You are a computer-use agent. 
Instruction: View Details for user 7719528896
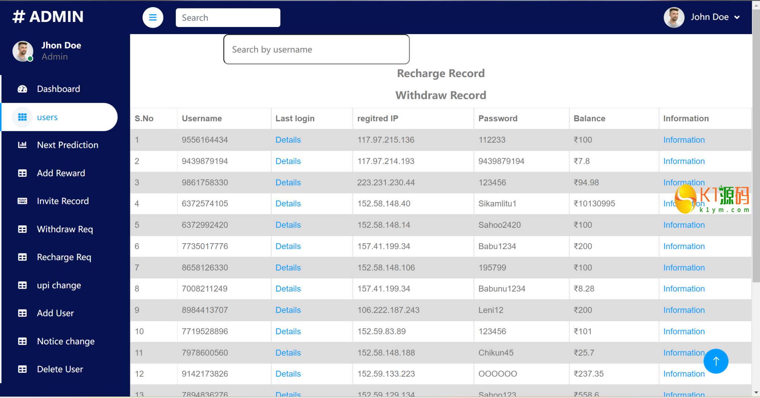click(x=288, y=331)
